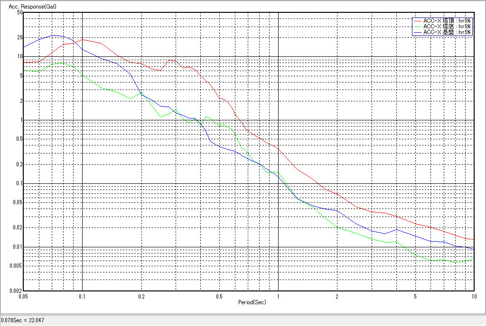Select the ACC-X 基盤 legend entry
Image resolution: width=486 pixels, height=326 pixels.
pyautogui.click(x=447, y=32)
